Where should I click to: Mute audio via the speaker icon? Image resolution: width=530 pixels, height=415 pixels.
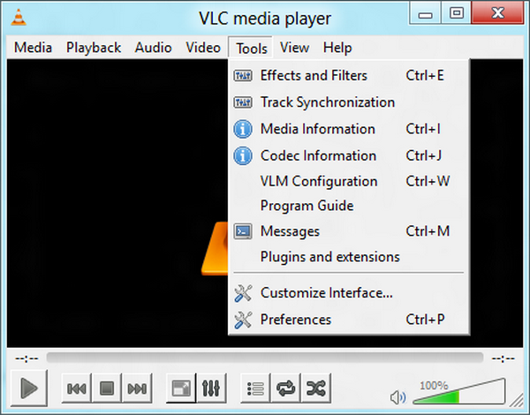click(398, 397)
